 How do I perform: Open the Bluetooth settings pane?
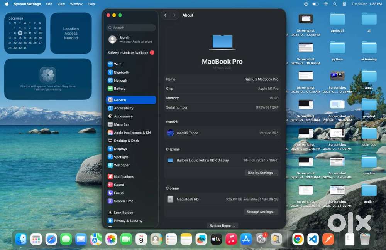[121, 72]
